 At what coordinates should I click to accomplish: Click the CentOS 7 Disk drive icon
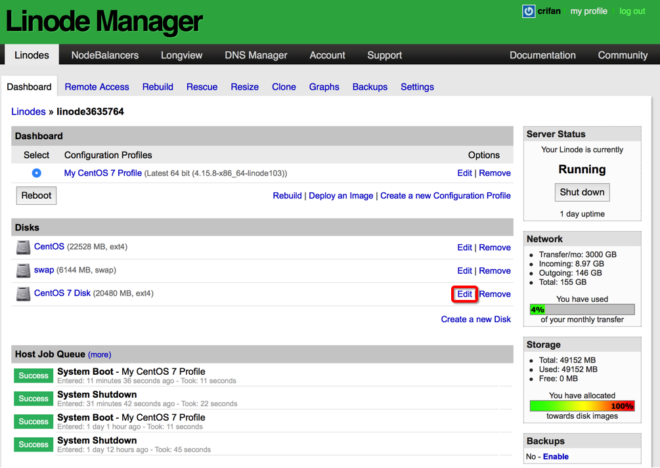coord(23,294)
